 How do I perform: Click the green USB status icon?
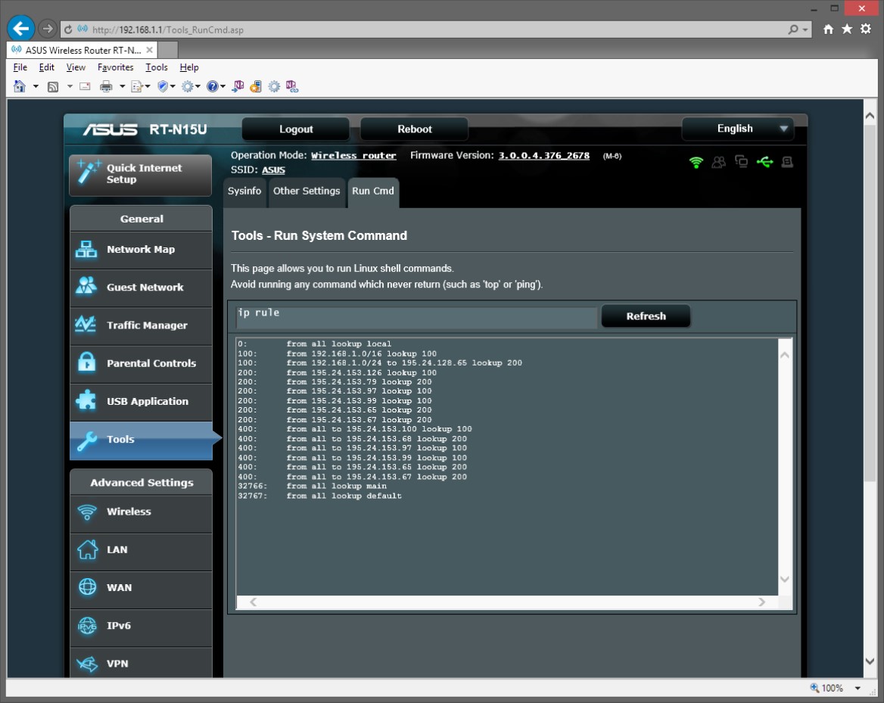(764, 162)
